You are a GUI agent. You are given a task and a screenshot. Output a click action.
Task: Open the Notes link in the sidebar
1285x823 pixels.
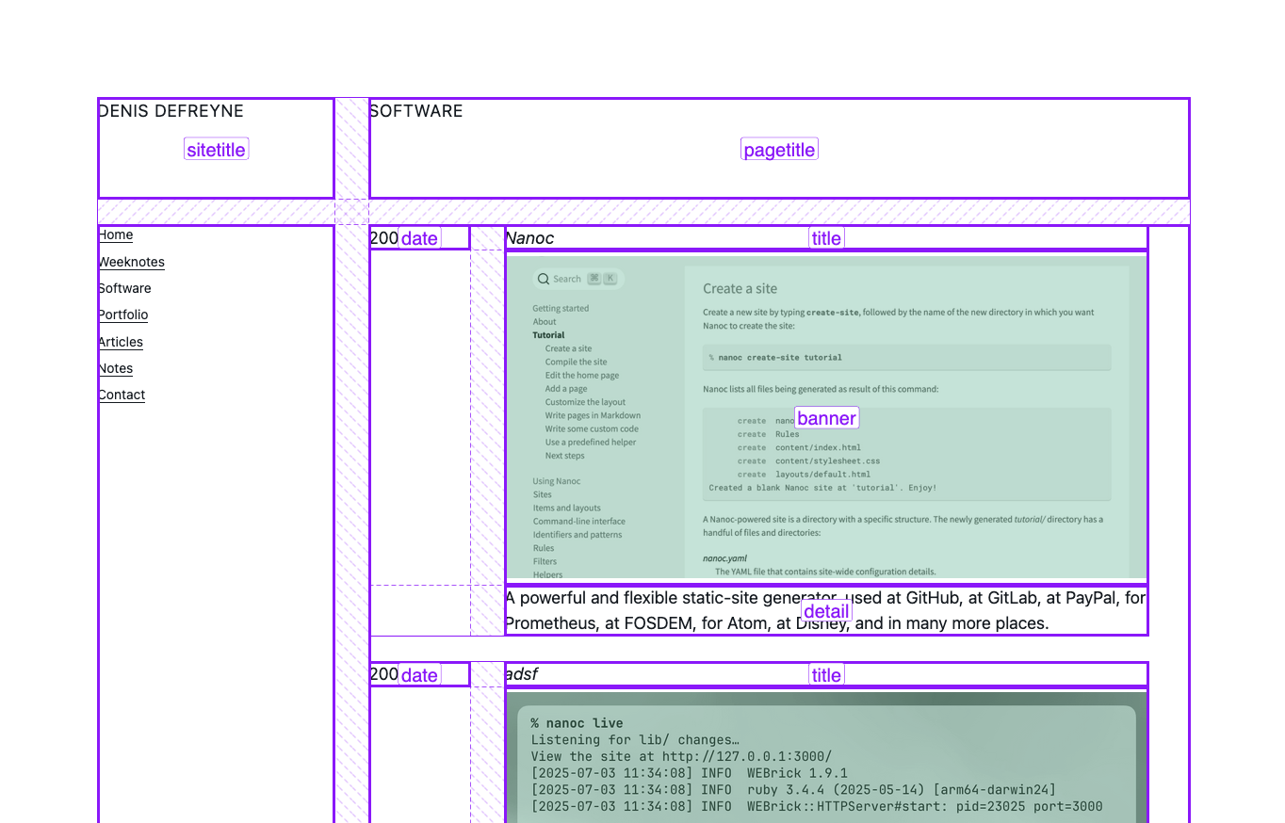click(x=116, y=368)
